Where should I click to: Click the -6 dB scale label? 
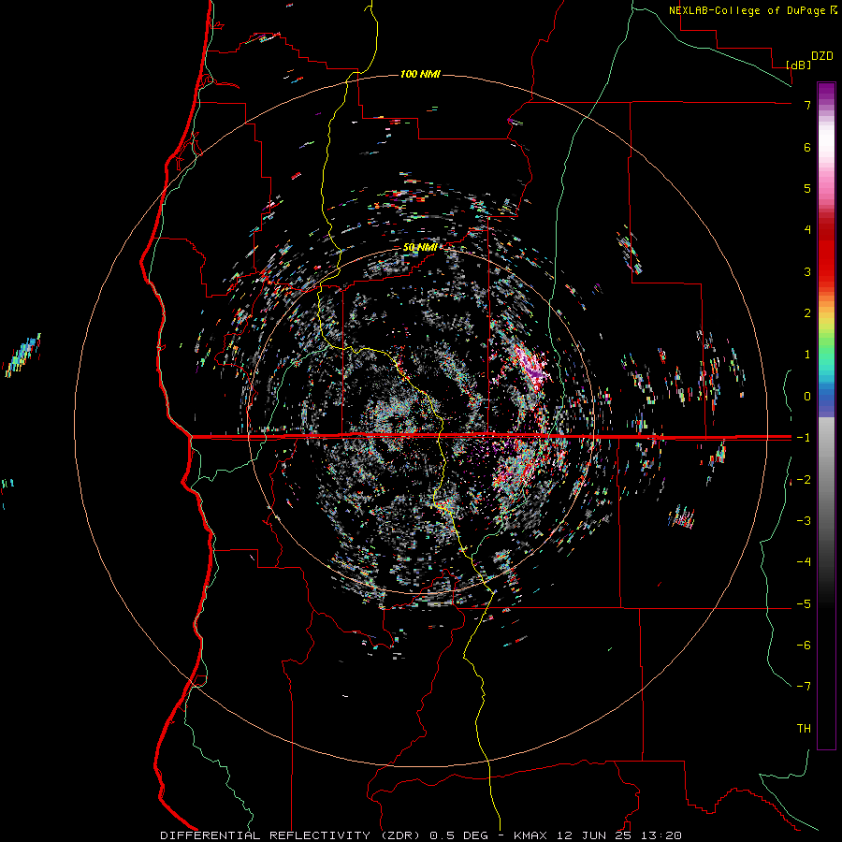(804, 646)
